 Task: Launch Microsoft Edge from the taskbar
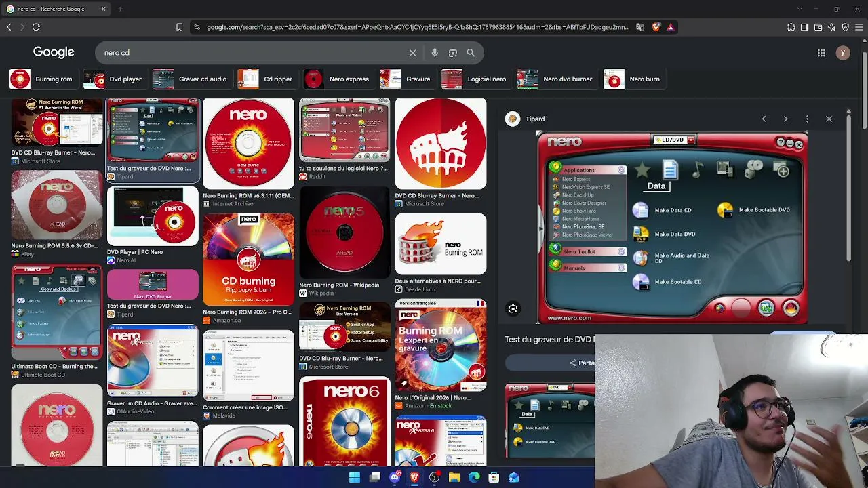coord(474,477)
